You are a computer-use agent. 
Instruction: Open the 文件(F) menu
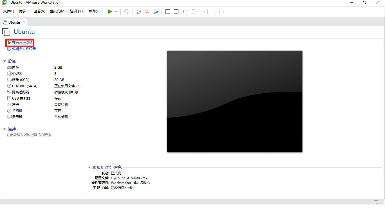click(x=9, y=11)
